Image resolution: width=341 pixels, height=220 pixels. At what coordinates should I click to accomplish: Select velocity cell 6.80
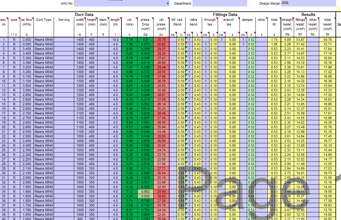point(129,168)
